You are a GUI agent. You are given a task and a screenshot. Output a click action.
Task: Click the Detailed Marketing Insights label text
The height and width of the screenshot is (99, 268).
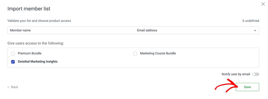coord(38,61)
